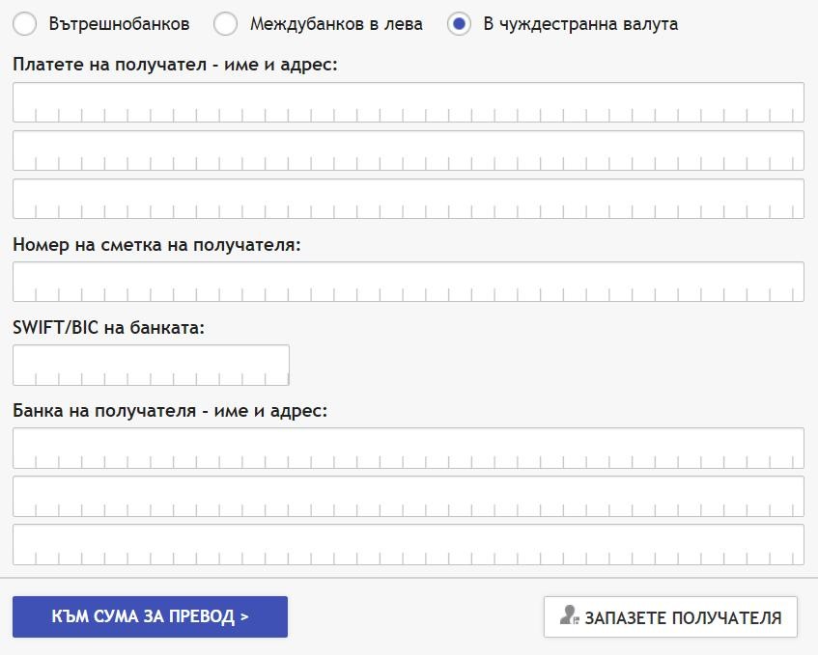
Task: Select the В чуждестранна валута radio button
Action: point(459,24)
